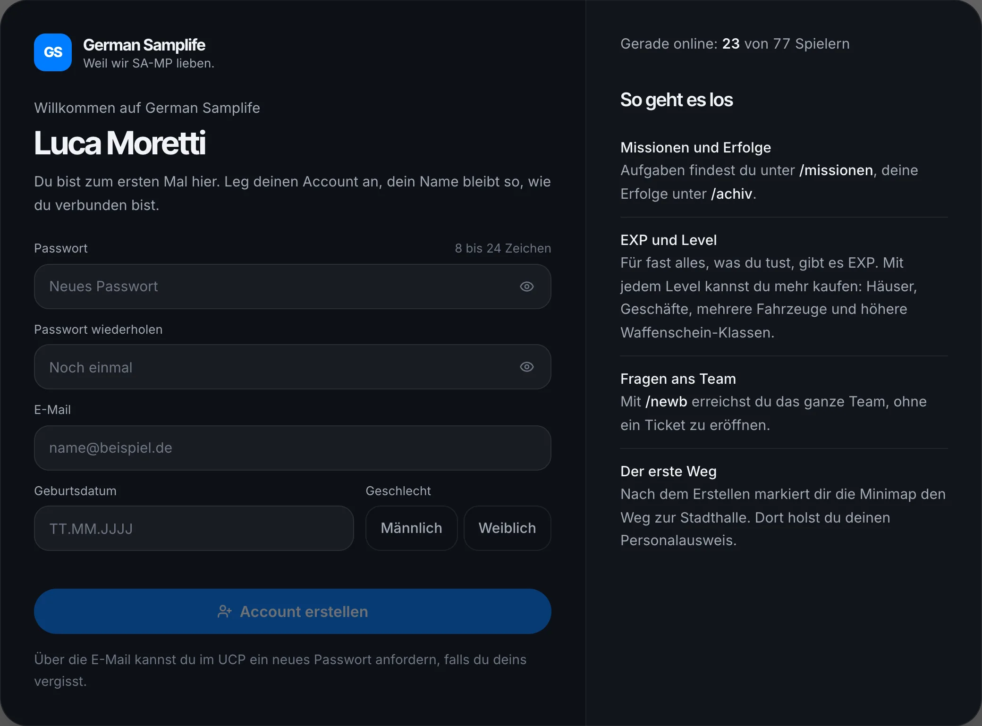Show the new password via eye icon
The height and width of the screenshot is (726, 982).
(x=527, y=287)
